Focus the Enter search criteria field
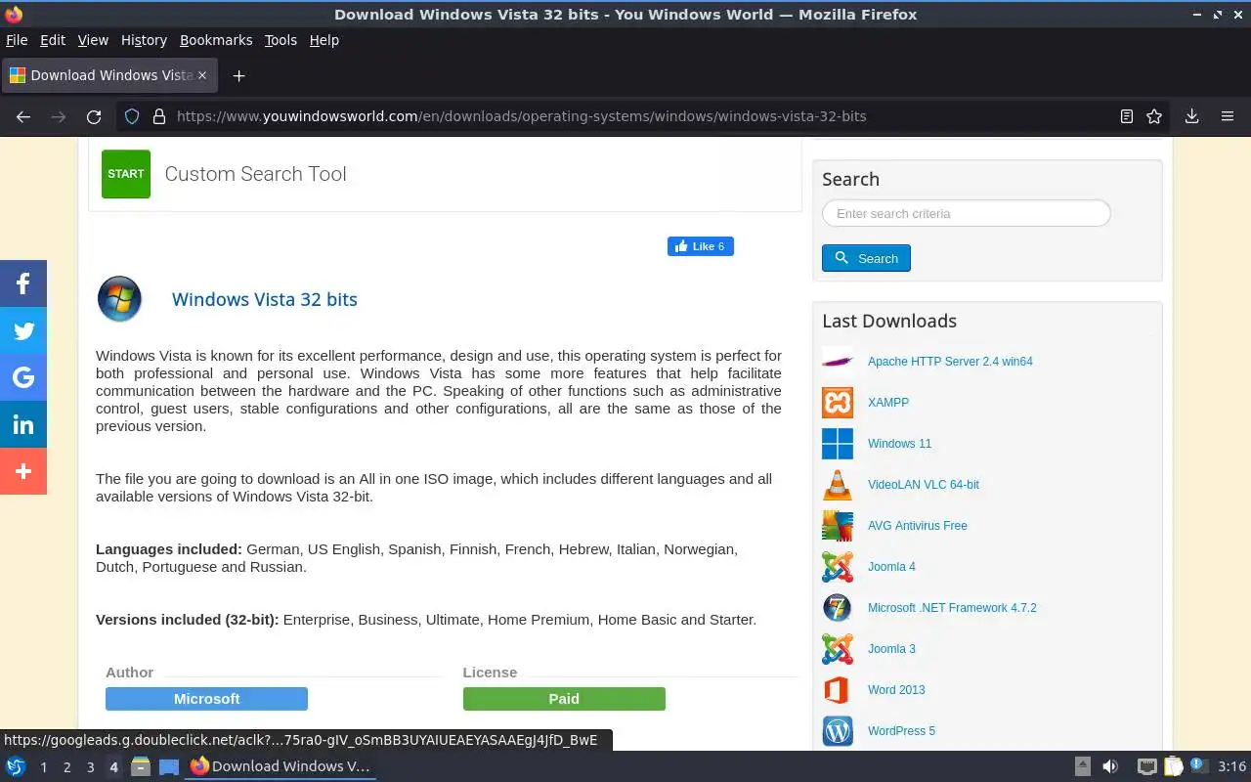The image size is (1251, 782). [x=967, y=213]
